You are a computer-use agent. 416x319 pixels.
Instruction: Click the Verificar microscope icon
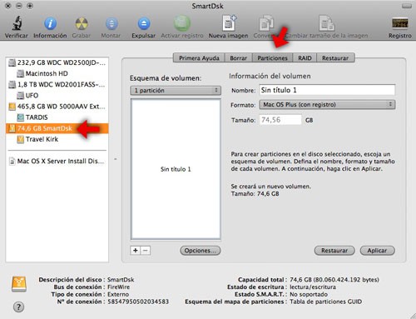tap(17, 23)
